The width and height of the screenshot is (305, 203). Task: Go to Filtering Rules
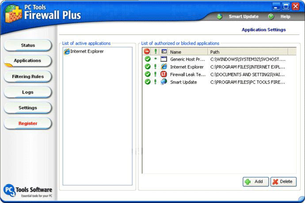28,76
